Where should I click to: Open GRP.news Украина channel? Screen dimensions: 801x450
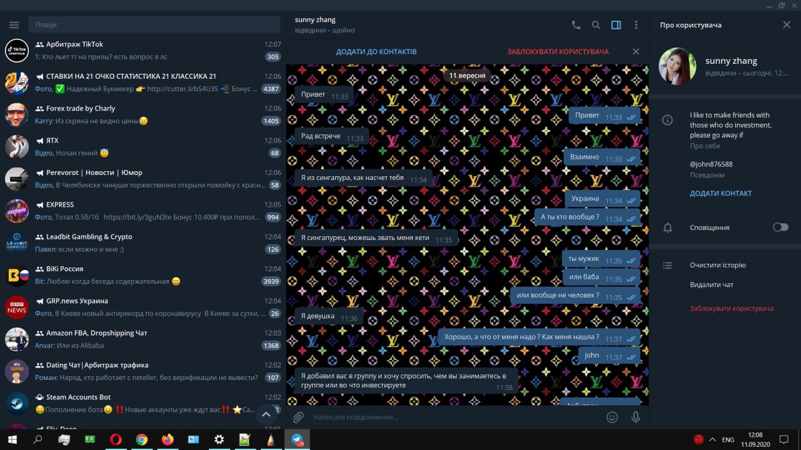[143, 307]
